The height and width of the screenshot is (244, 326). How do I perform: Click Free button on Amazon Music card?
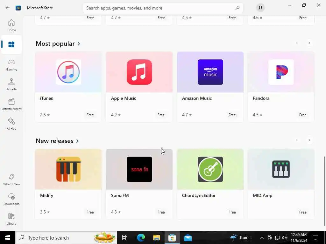pos(232,115)
